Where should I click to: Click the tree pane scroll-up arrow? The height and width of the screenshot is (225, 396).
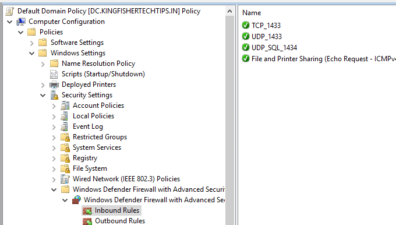229,11
